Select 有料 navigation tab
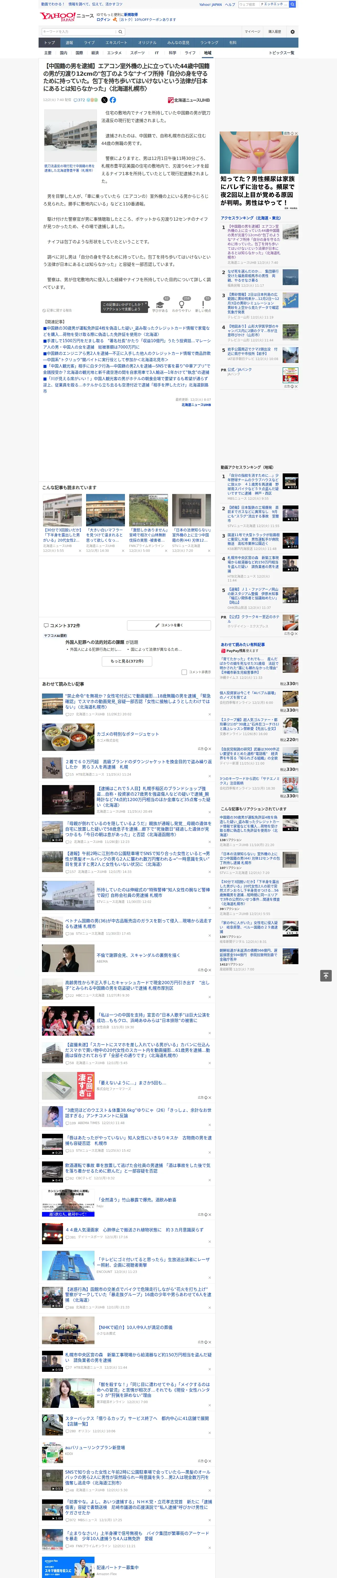This screenshot has width=337, height=1578. (233, 43)
